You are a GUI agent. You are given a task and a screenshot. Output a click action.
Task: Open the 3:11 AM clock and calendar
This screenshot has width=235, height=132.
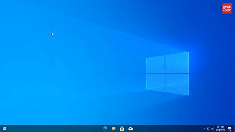tap(220, 129)
